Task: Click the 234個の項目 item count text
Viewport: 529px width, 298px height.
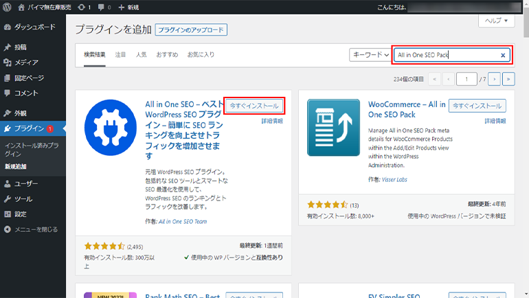Action: pyautogui.click(x=409, y=79)
